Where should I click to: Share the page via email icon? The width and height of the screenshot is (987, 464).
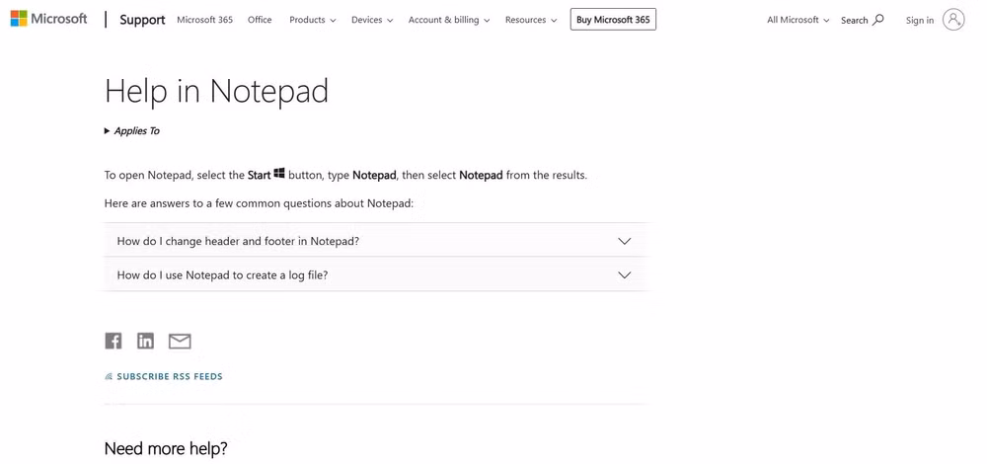[180, 341]
